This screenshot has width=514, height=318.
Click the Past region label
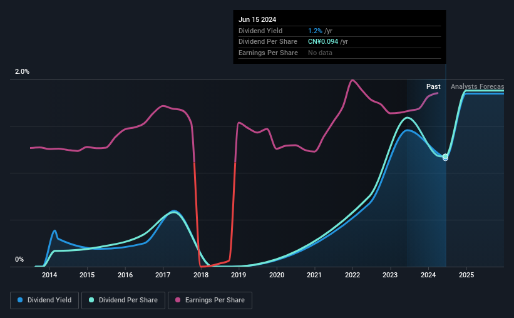(433, 86)
